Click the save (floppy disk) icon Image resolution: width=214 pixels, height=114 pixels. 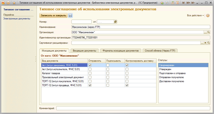(70, 15)
